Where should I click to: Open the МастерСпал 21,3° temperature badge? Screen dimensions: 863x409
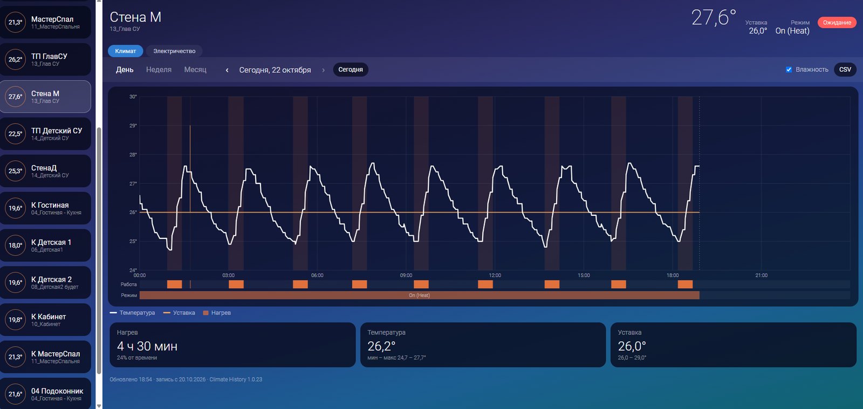(x=15, y=22)
